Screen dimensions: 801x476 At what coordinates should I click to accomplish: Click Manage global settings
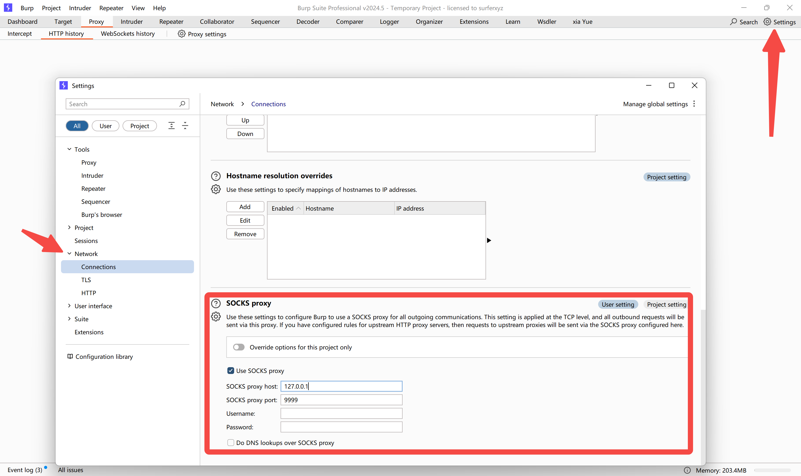655,104
